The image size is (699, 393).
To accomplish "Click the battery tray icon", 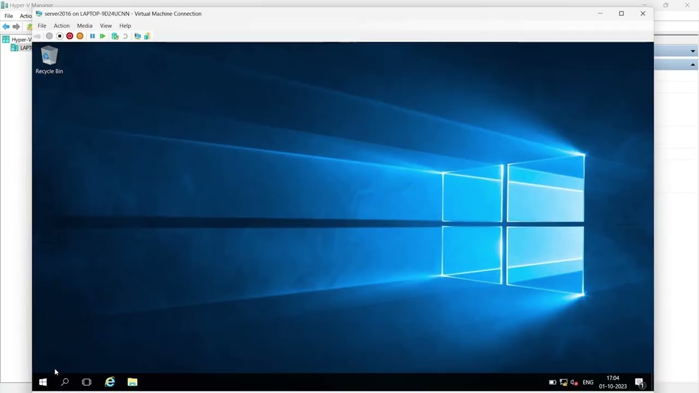I will (x=553, y=383).
